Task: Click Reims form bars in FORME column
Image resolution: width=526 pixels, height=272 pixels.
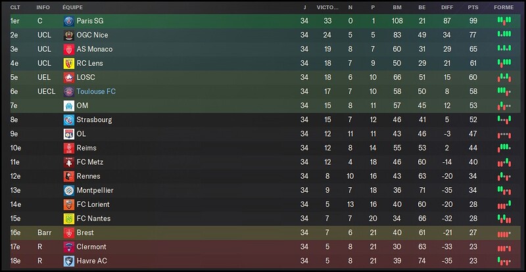Action: coord(504,148)
